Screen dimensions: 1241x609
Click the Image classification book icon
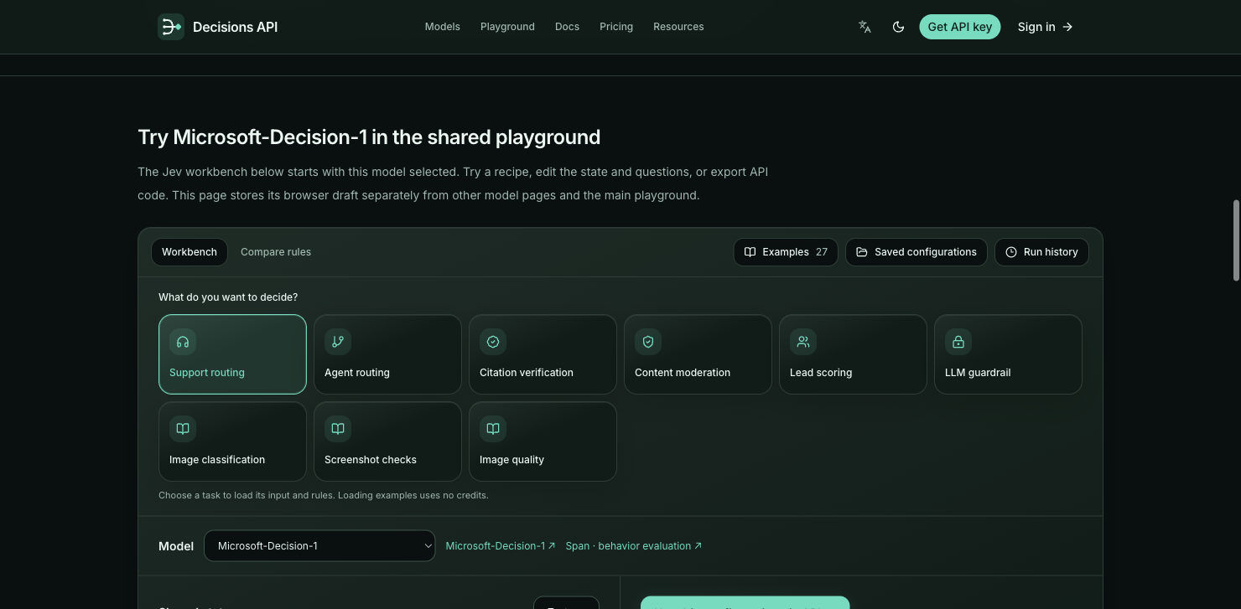(183, 429)
